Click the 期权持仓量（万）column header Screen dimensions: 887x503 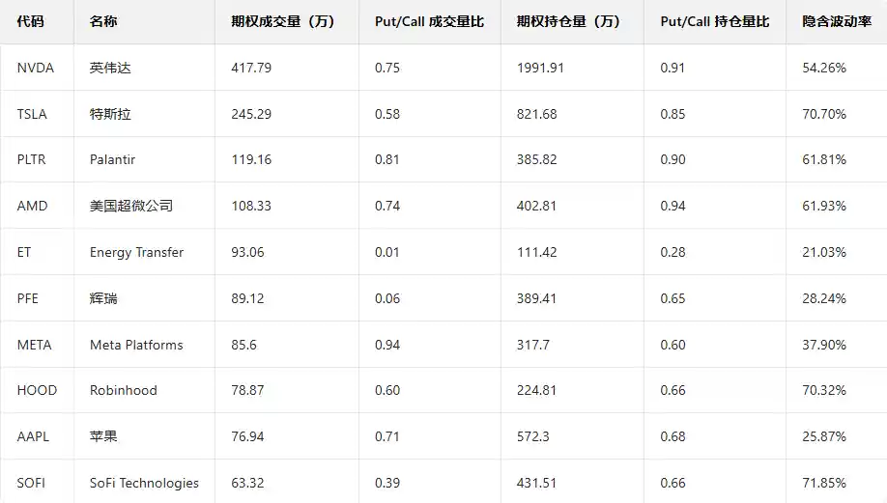tap(568, 21)
